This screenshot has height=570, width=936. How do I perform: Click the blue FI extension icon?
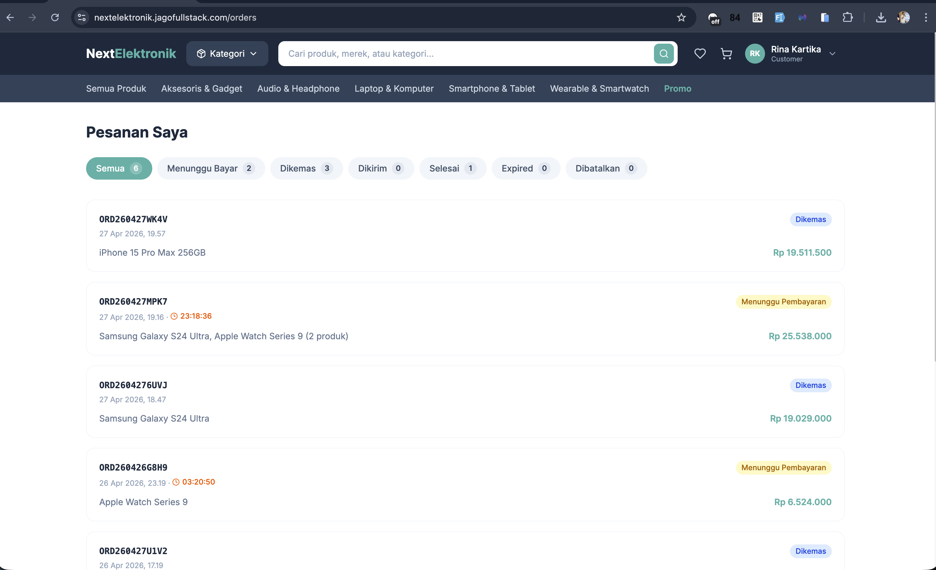coord(779,17)
